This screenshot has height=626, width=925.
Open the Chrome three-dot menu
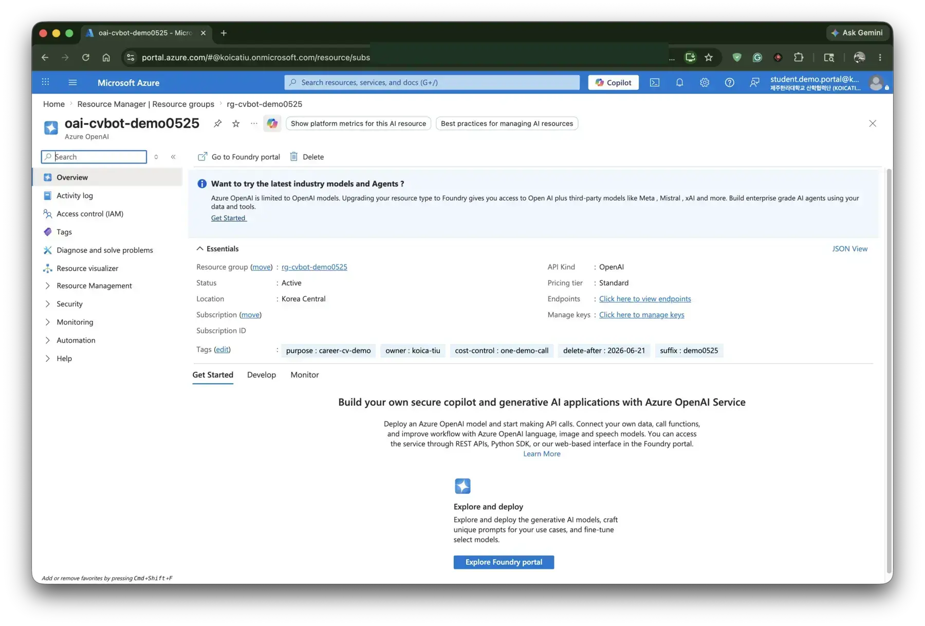(880, 58)
